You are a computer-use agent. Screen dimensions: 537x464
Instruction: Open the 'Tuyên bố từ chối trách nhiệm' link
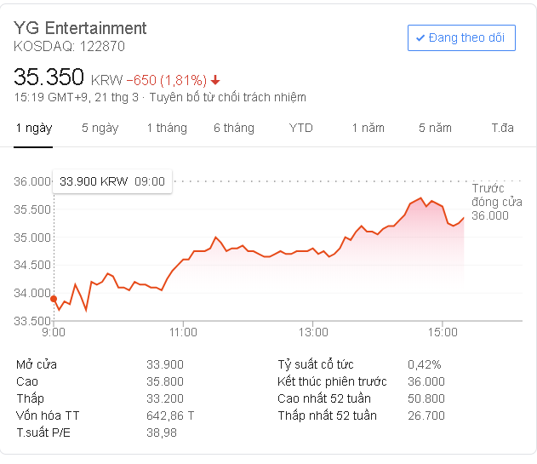227,97
